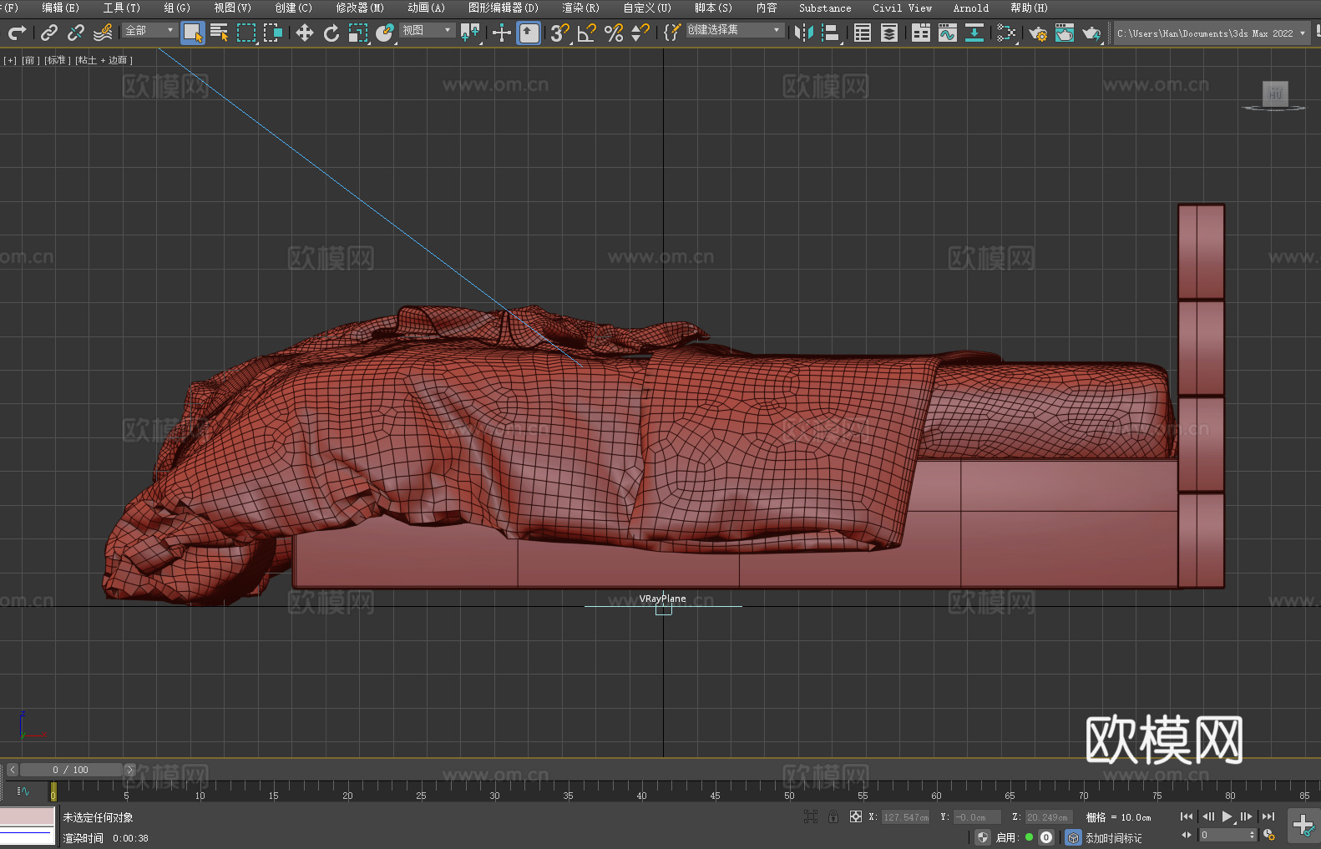Open the Render Setup teapot icon
The image size is (1321, 849).
tap(1037, 33)
